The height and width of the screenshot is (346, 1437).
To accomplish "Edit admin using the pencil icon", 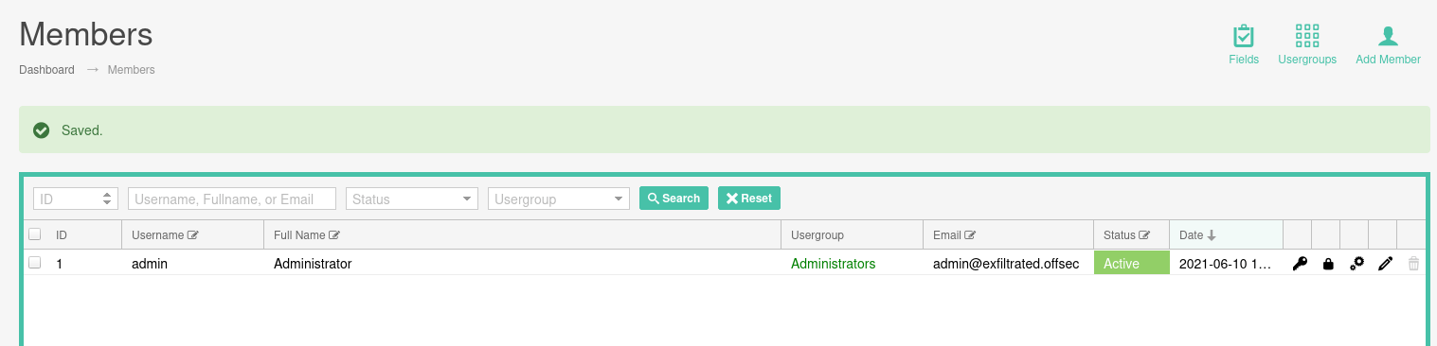I will click(x=1385, y=264).
